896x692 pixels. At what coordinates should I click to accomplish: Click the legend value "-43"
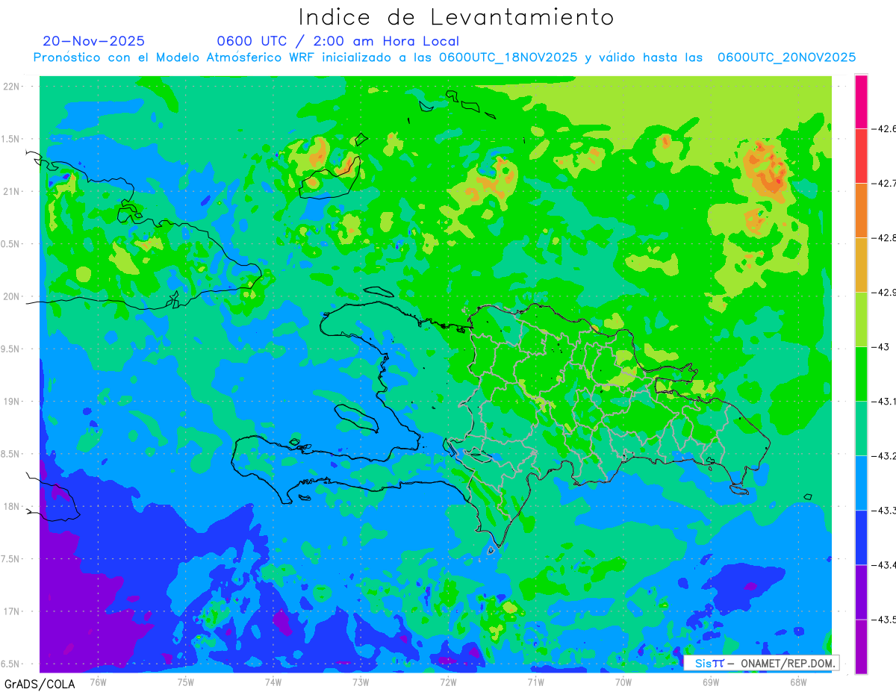(880, 347)
